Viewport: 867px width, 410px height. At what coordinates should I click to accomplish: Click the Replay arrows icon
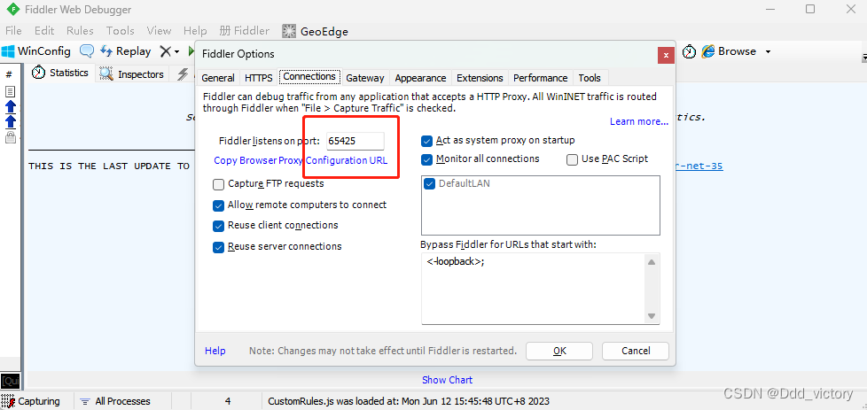coord(106,51)
